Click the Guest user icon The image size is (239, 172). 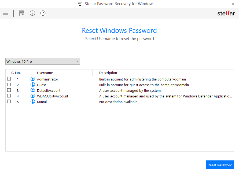point(33,85)
